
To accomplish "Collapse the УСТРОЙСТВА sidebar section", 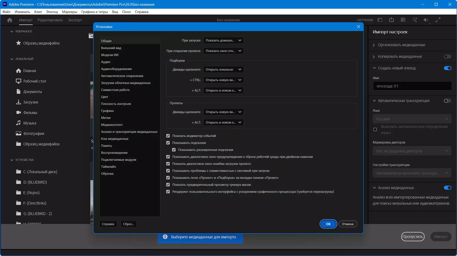I will pos(12,160).
